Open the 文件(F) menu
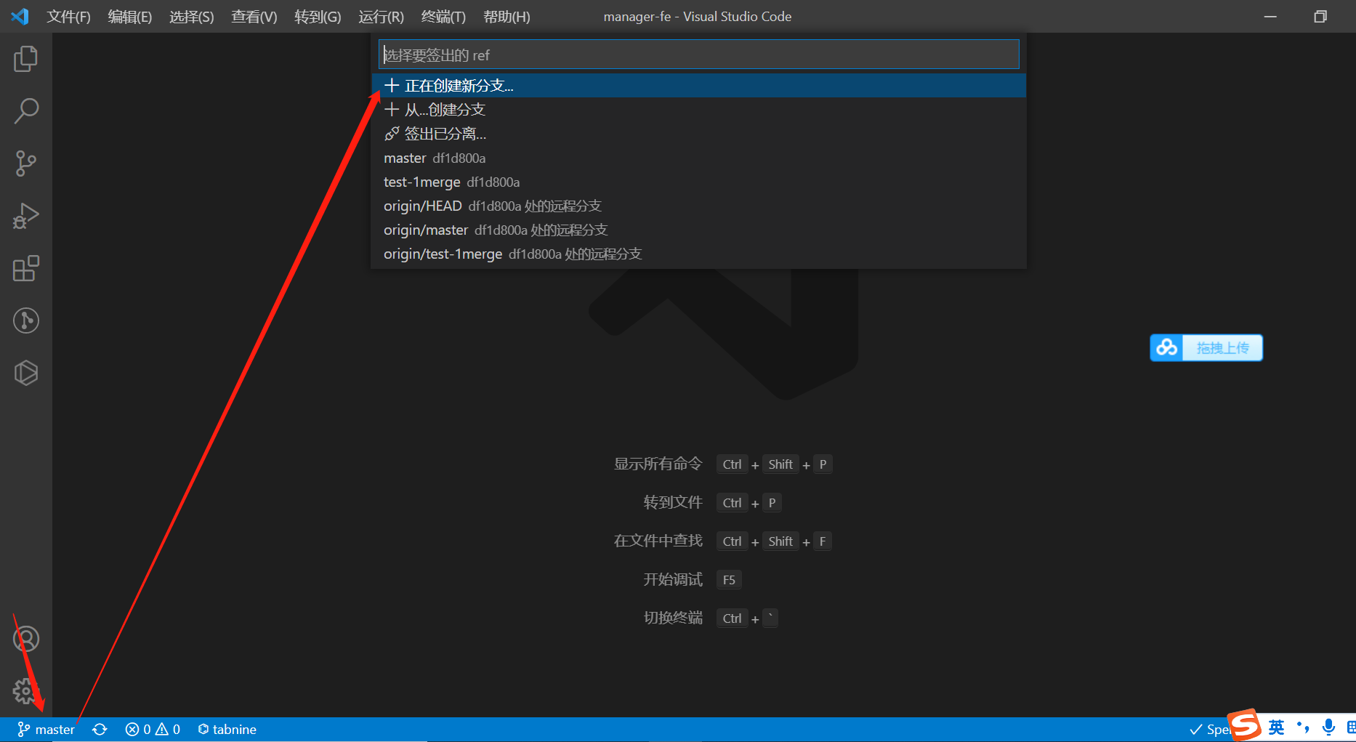This screenshot has height=742, width=1356. point(68,17)
